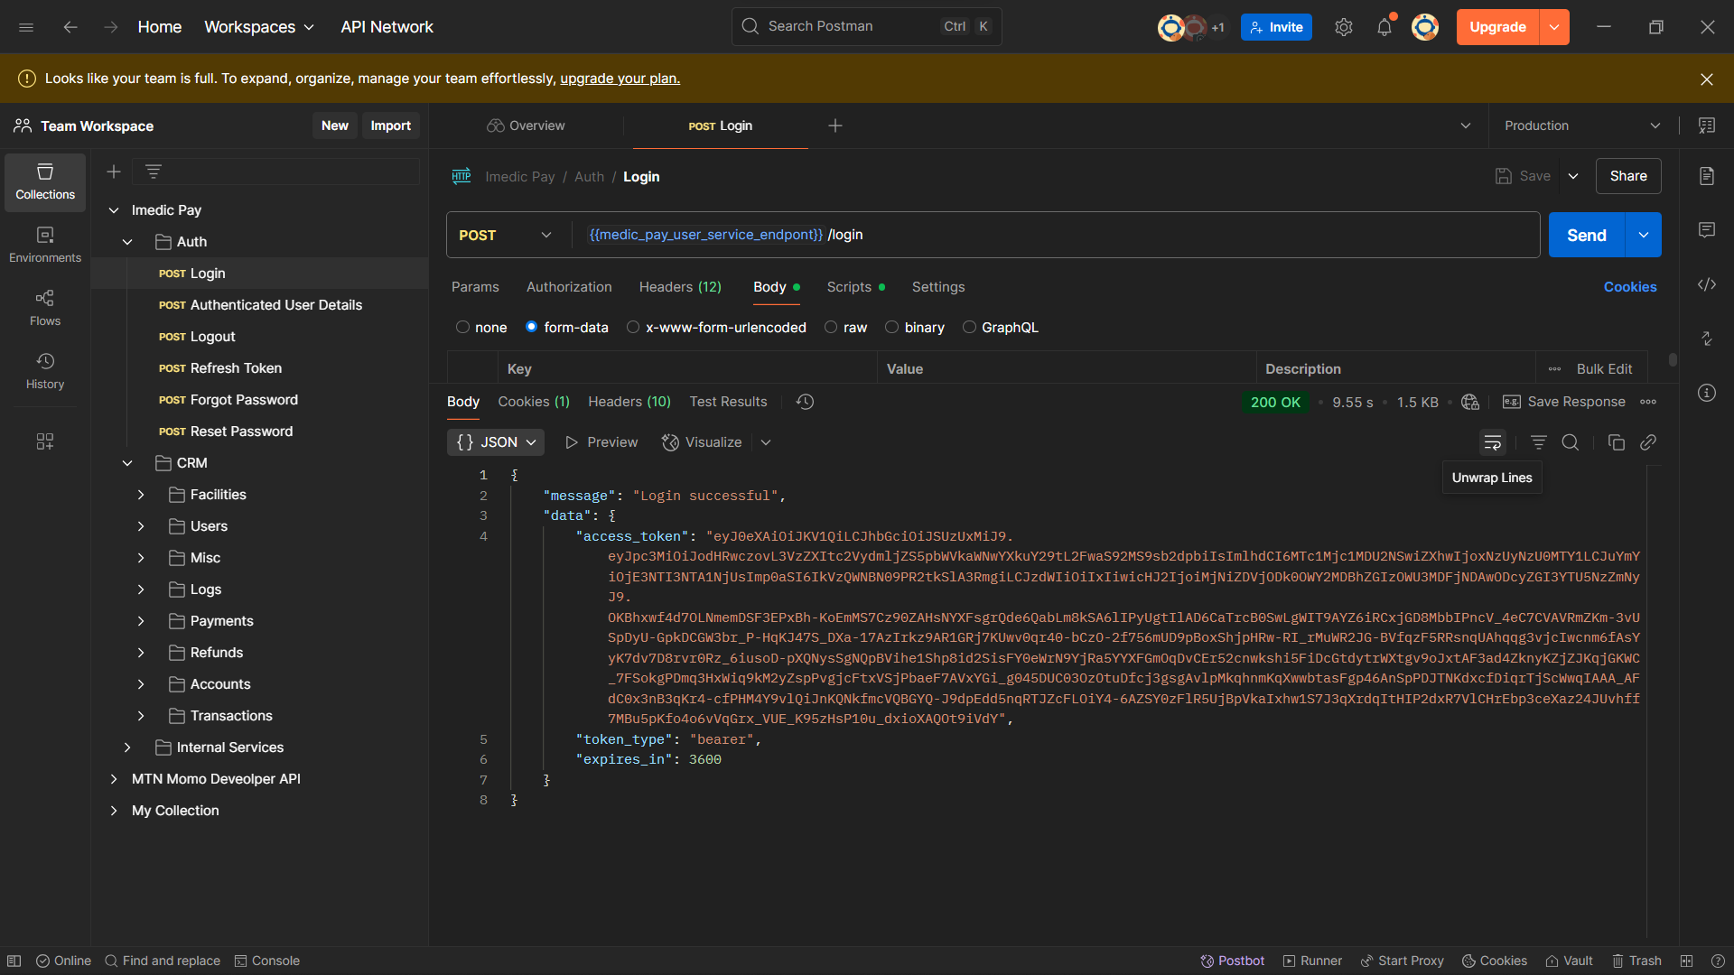The image size is (1734, 975).
Task: Open the Flows sidebar panel
Action: point(45,309)
